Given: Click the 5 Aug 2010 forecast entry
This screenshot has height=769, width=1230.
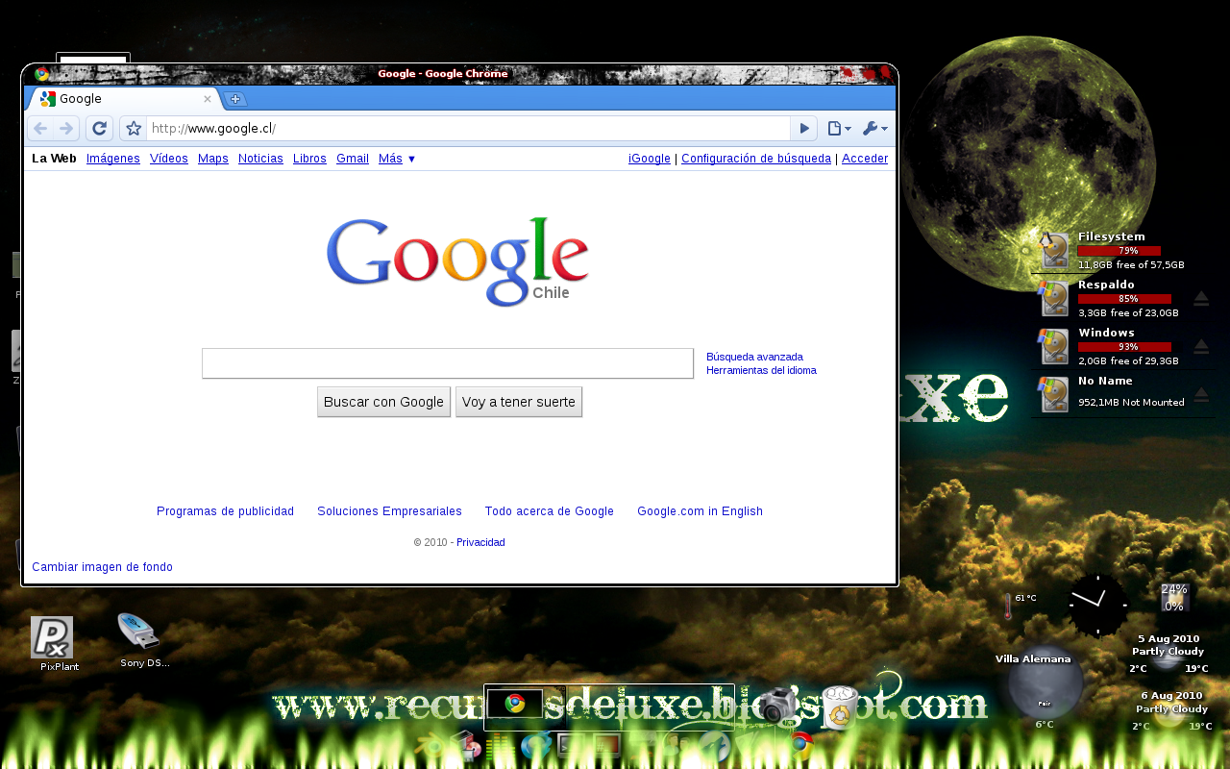Looking at the screenshot, I should [1168, 653].
